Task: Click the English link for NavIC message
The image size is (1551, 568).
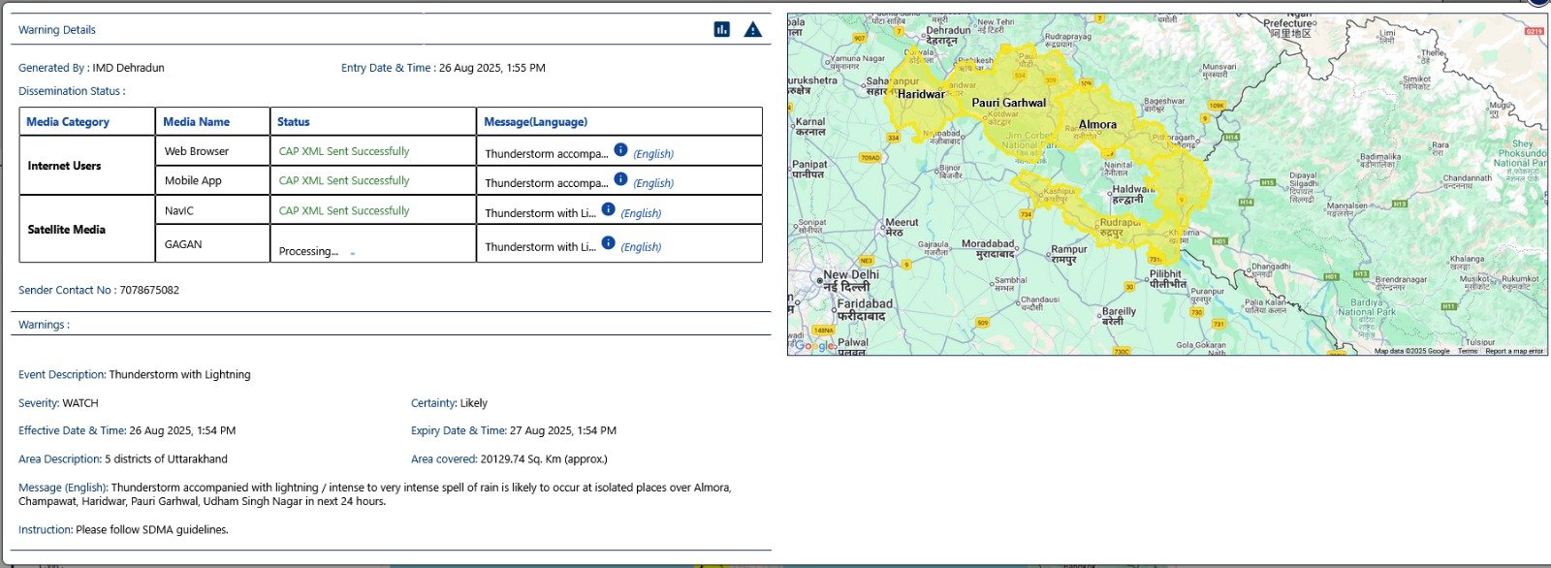Action: coord(641,213)
